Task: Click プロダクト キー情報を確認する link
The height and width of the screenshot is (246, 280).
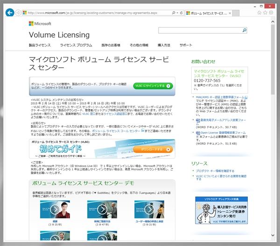Action: (215, 171)
